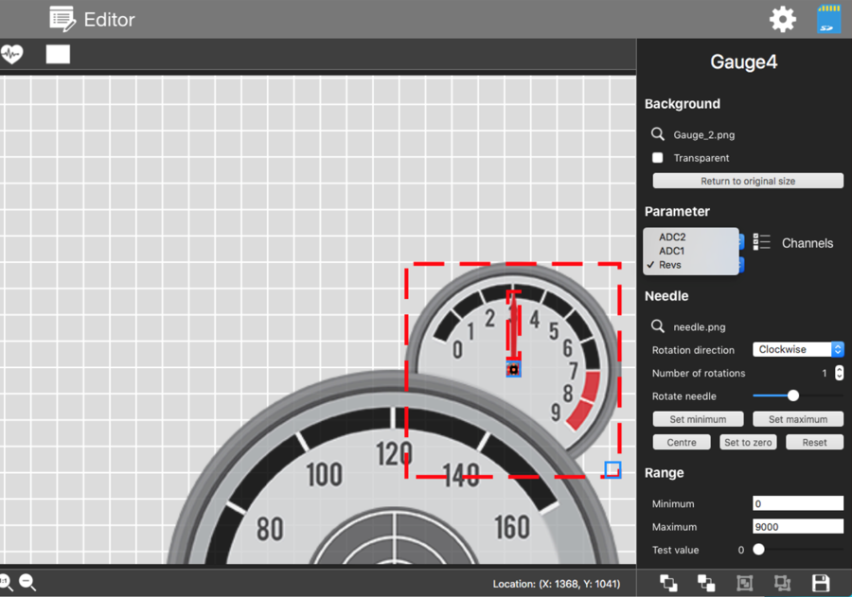
Task: Click the needle.png file name
Action: (x=700, y=327)
